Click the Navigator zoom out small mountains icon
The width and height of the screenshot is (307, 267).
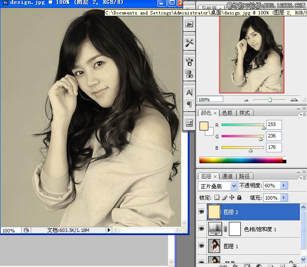tap(246, 100)
